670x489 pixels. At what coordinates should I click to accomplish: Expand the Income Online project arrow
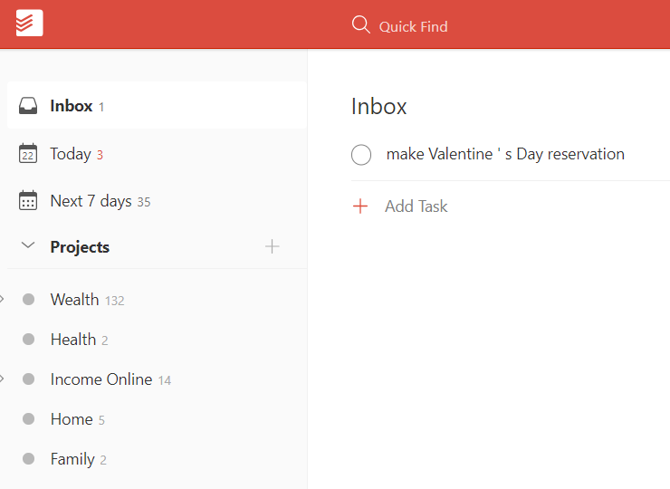[x=3, y=379]
